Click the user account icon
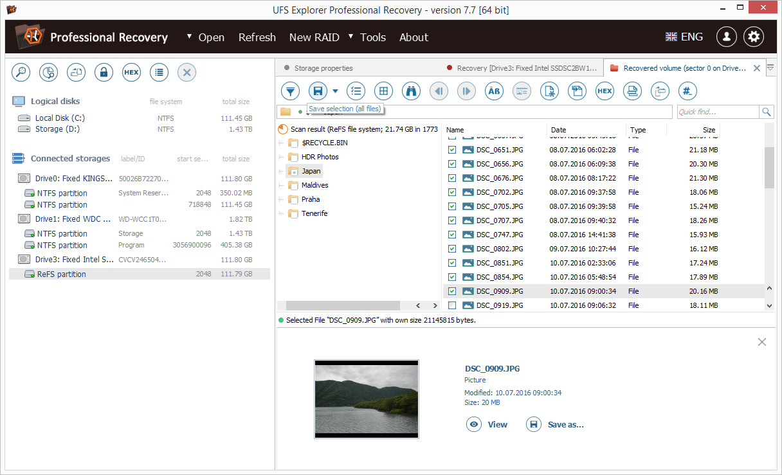This screenshot has height=475, width=782. [726, 37]
